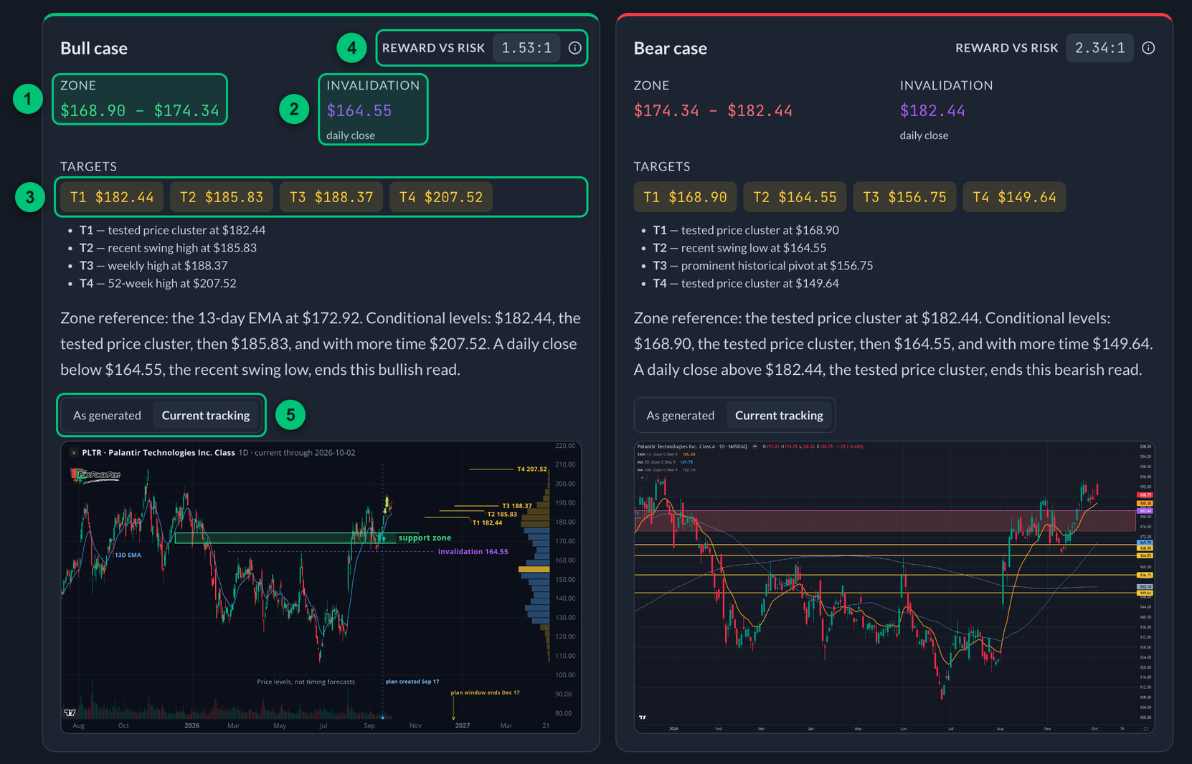The image size is (1192, 764).
Task: Click '13D EMA' label on Bull chart
Action: tap(128, 555)
